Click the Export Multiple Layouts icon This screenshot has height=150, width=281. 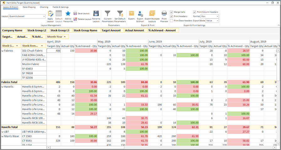pos(152,13)
